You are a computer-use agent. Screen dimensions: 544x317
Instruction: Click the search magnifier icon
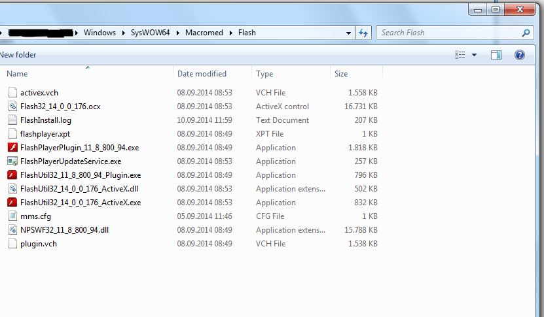click(x=526, y=33)
